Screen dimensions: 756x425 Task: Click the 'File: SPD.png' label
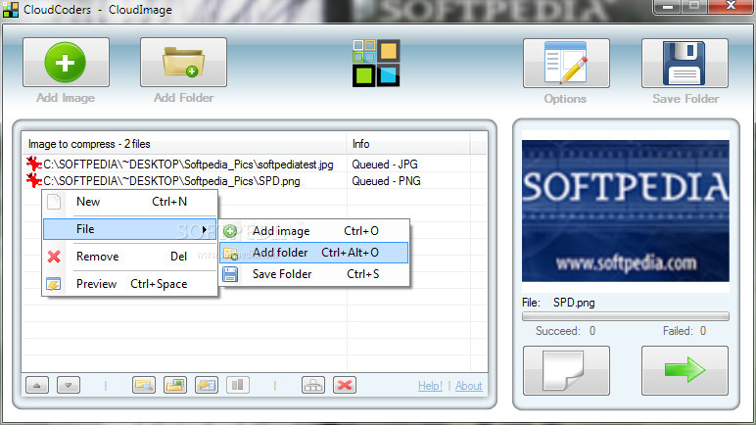click(x=558, y=303)
